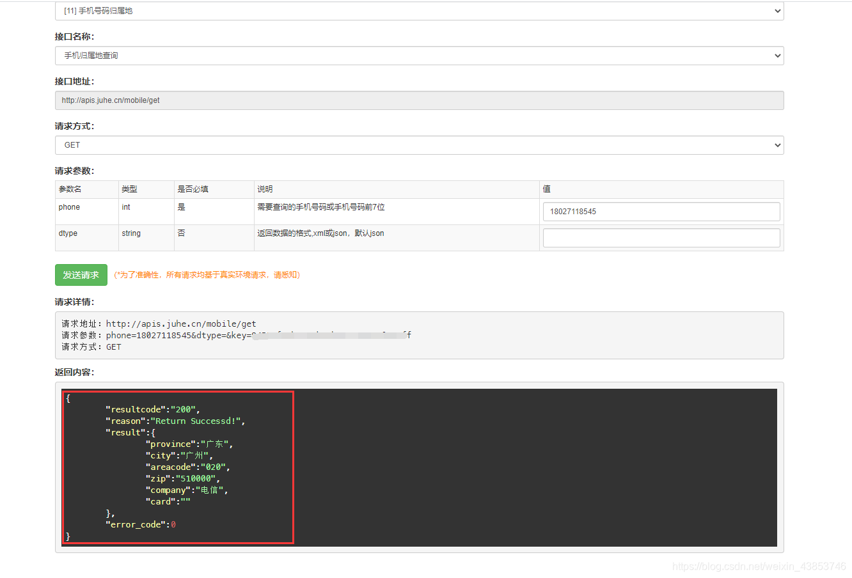Click the "province":"广东" line
852x578 pixels.
[189, 444]
